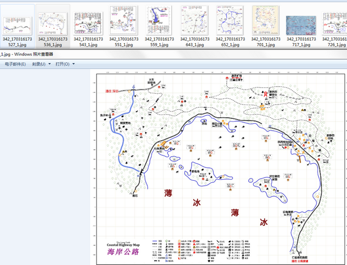Click the purple 海岸公路 title on the map

(x=123, y=251)
